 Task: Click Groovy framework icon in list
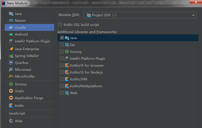pyautogui.click(x=67, y=51)
